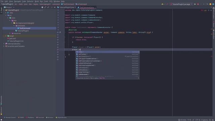Expand the resources folder

(10, 33)
